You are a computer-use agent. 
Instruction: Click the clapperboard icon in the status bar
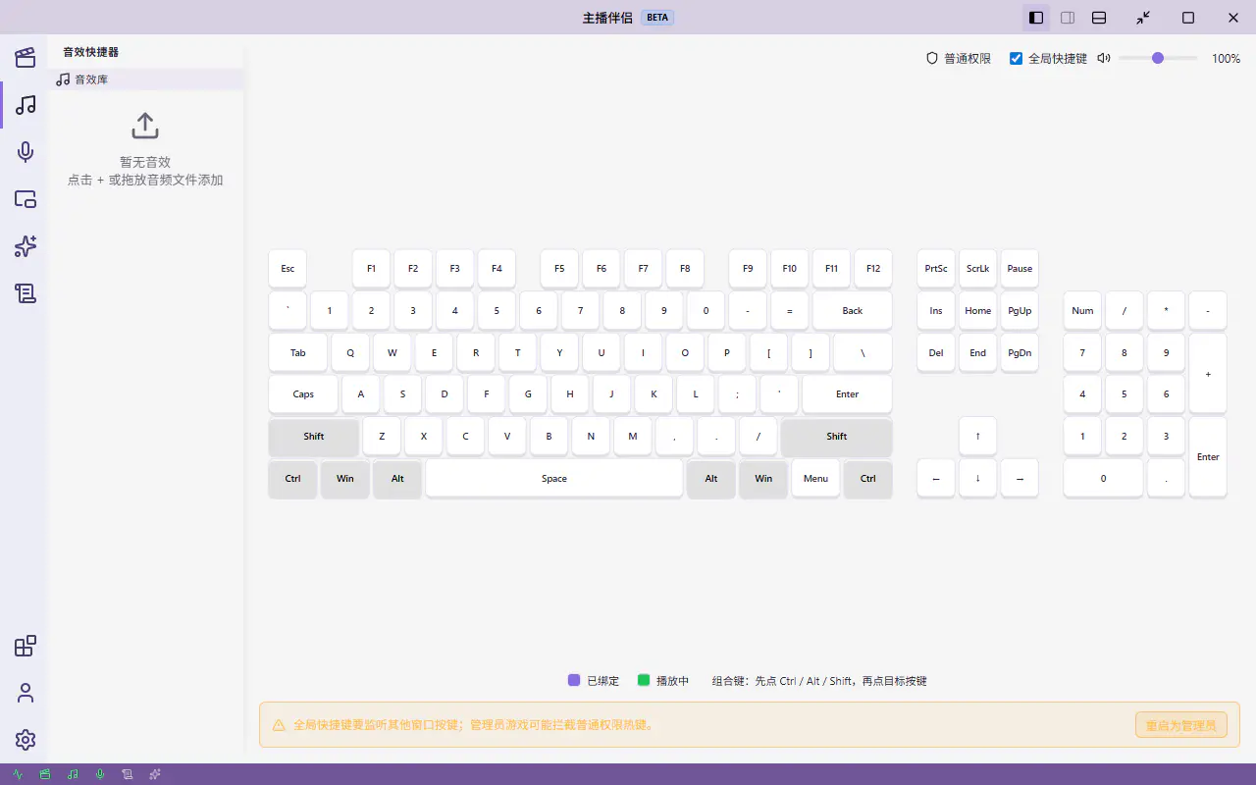coord(45,774)
